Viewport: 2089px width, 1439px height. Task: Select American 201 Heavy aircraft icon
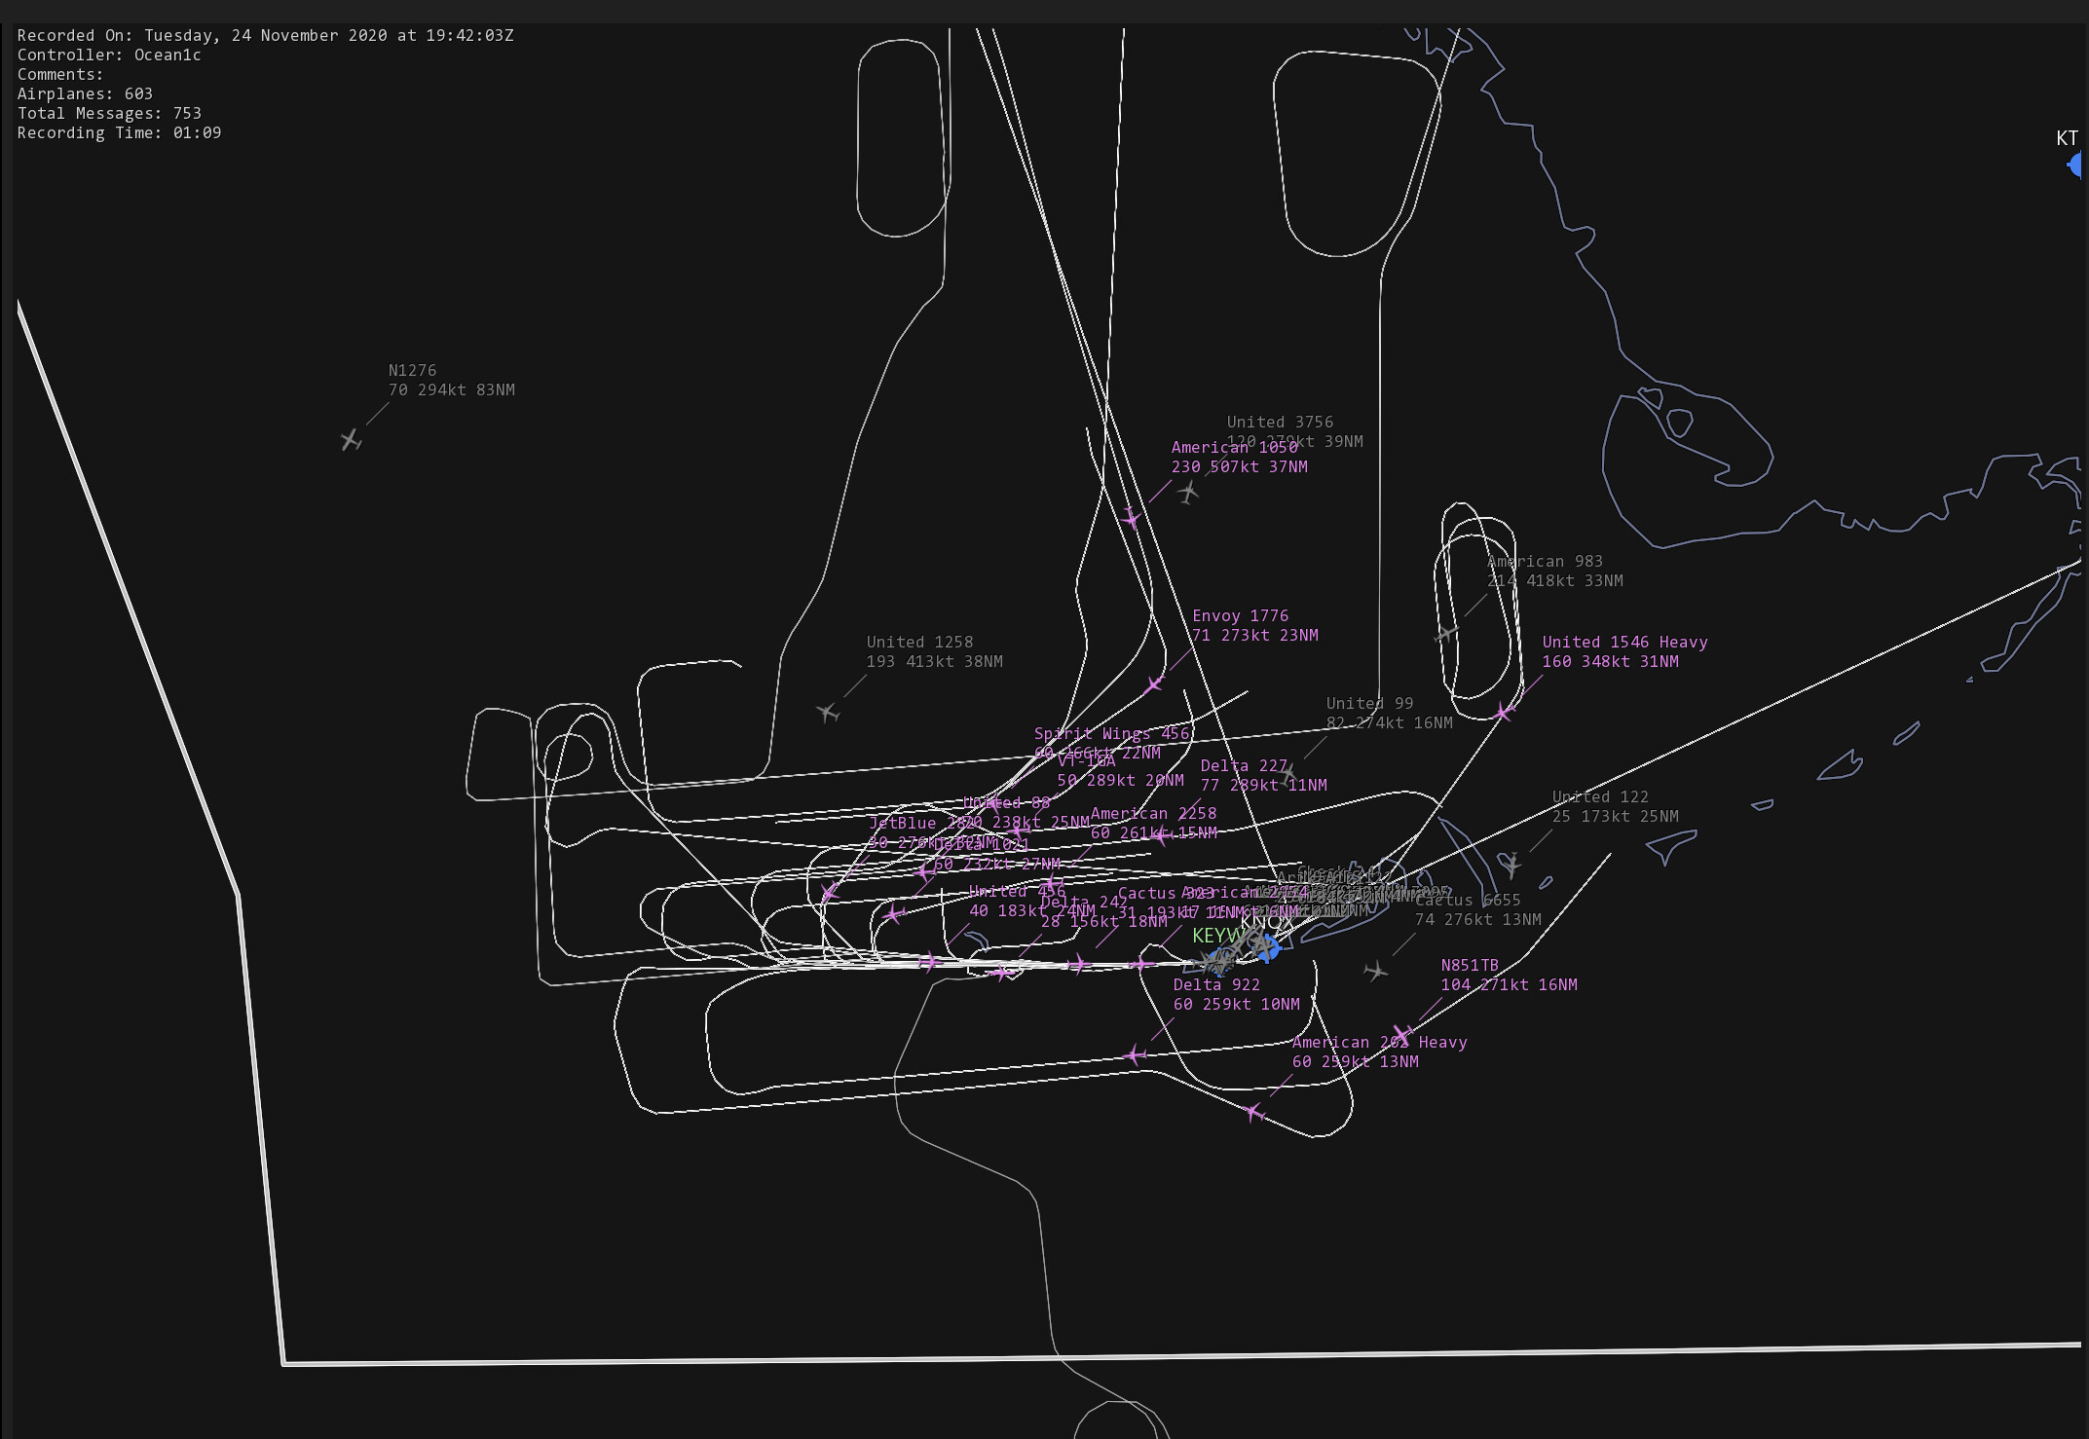[x=1254, y=1111]
